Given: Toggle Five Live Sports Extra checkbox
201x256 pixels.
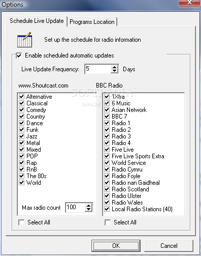Looking at the screenshot, I should [x=107, y=156].
